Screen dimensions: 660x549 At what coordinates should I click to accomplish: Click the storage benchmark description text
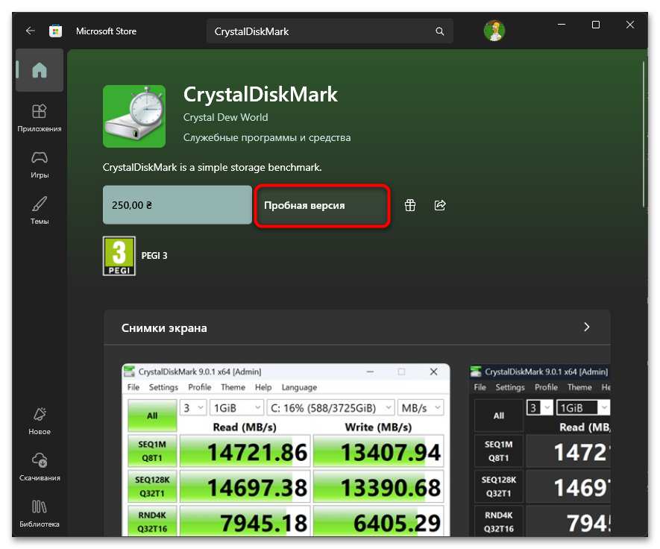[212, 168]
